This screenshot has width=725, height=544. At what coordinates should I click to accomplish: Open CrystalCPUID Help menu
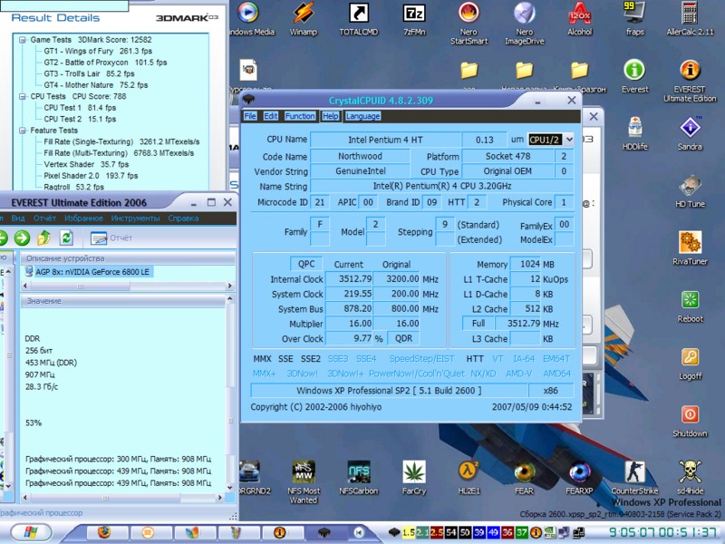(330, 116)
